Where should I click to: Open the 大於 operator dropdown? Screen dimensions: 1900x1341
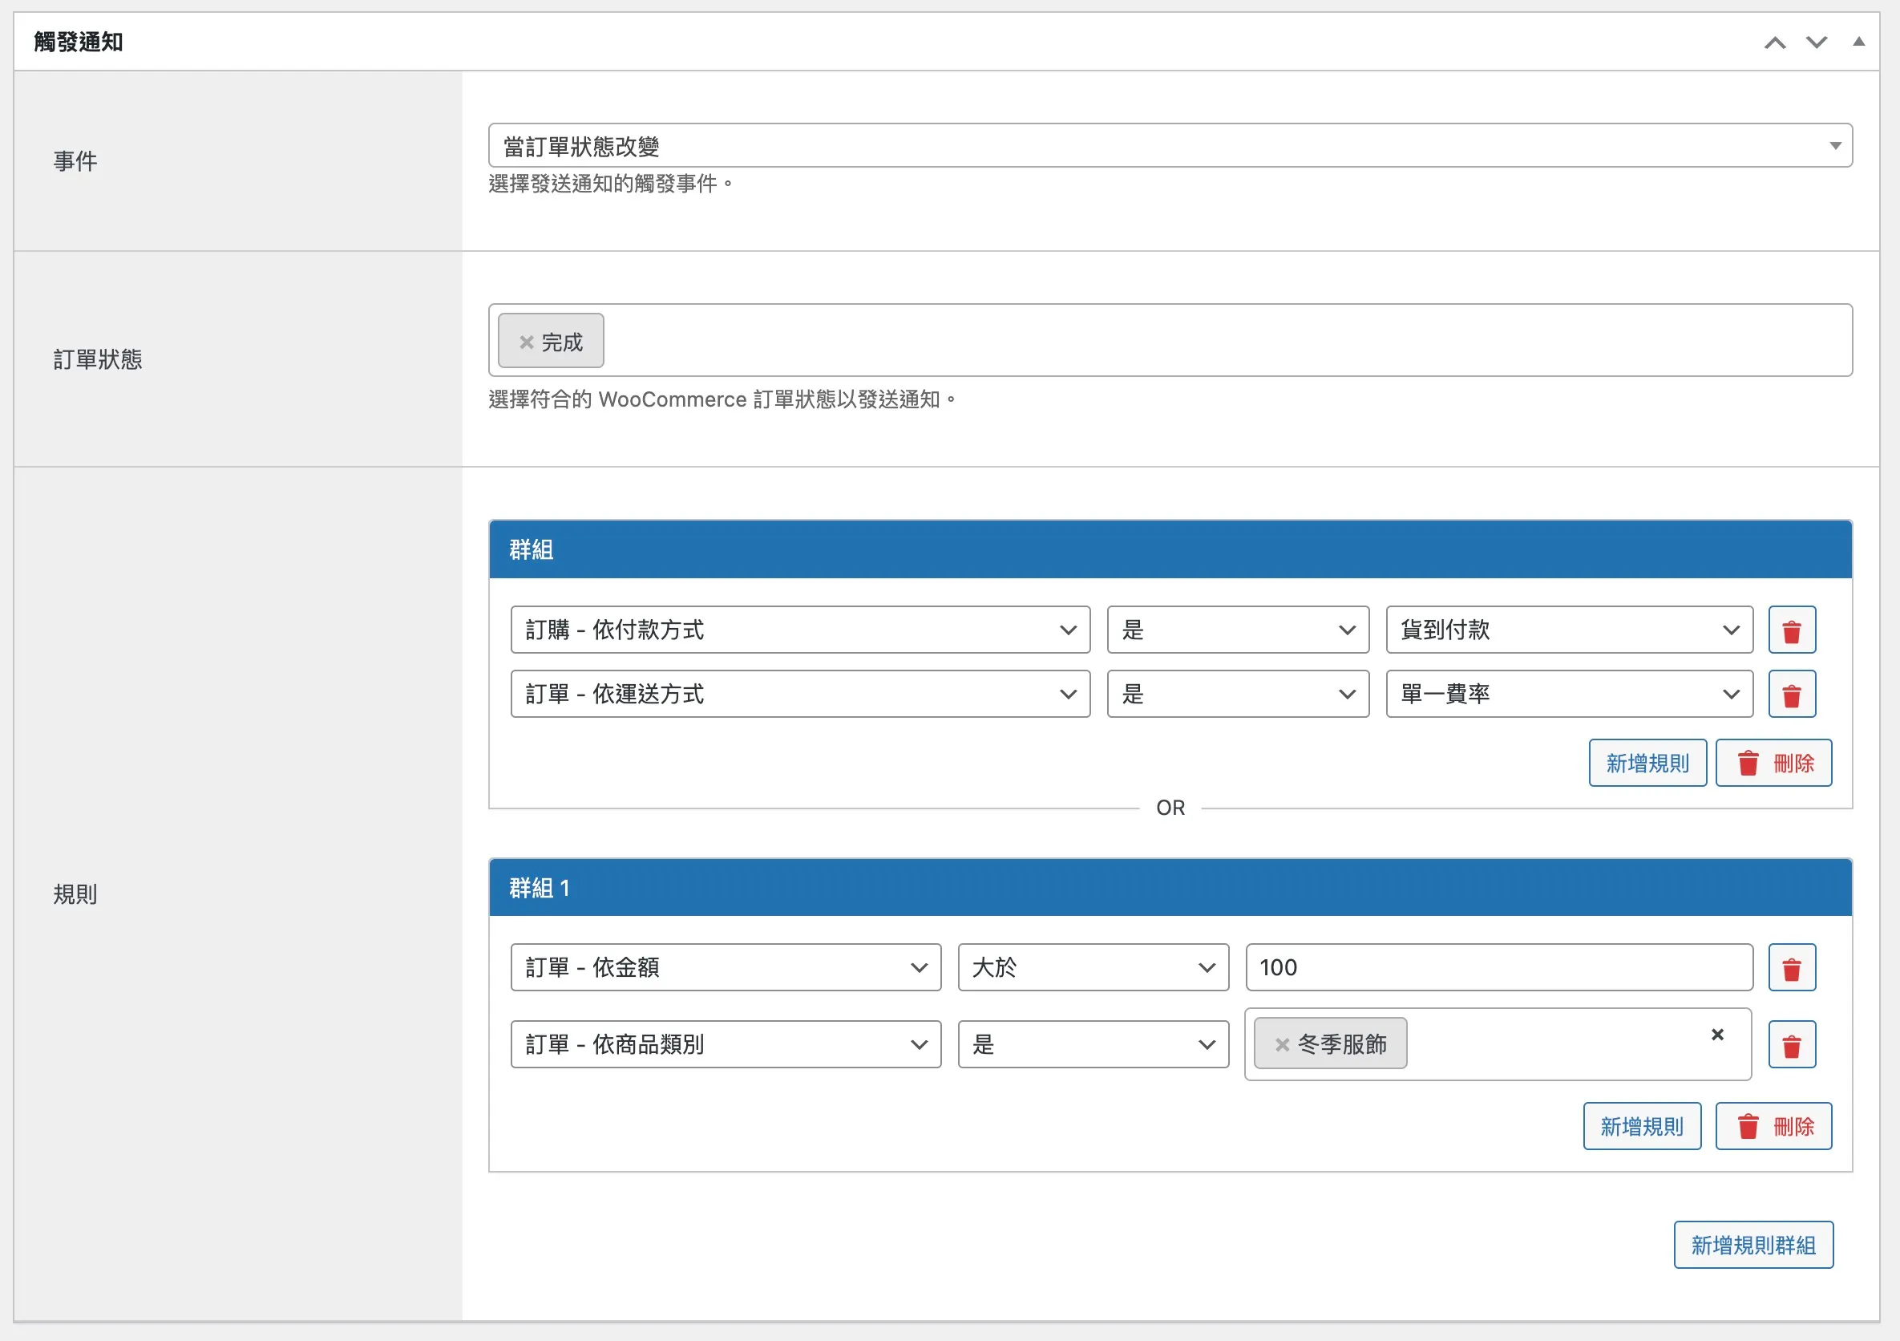pos(1093,966)
